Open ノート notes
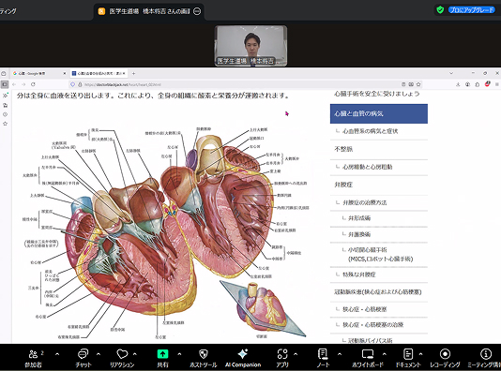 (323, 358)
